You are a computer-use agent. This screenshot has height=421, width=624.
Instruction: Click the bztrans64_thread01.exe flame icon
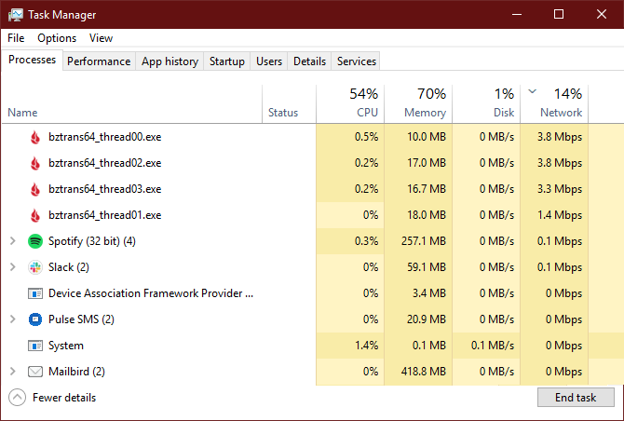[35, 215]
